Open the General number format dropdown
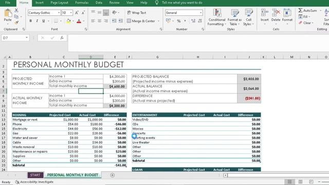This screenshot has height=185, width=329. pyautogui.click(x=201, y=13)
